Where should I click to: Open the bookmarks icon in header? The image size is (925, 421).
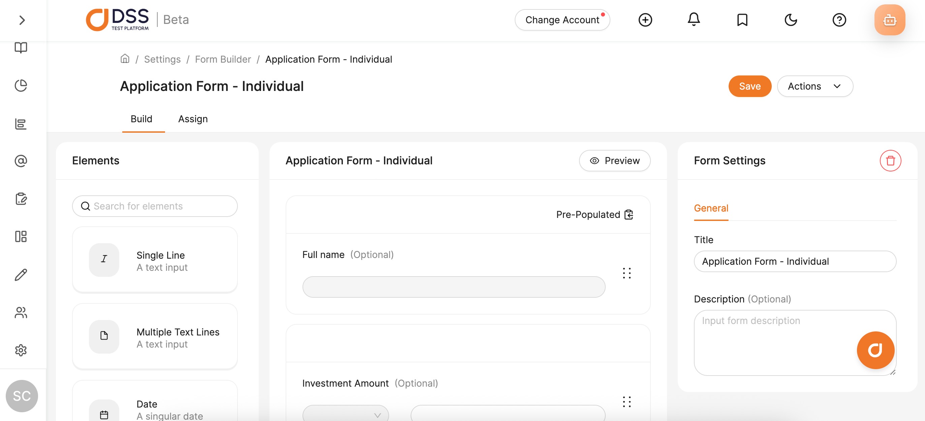click(x=742, y=20)
